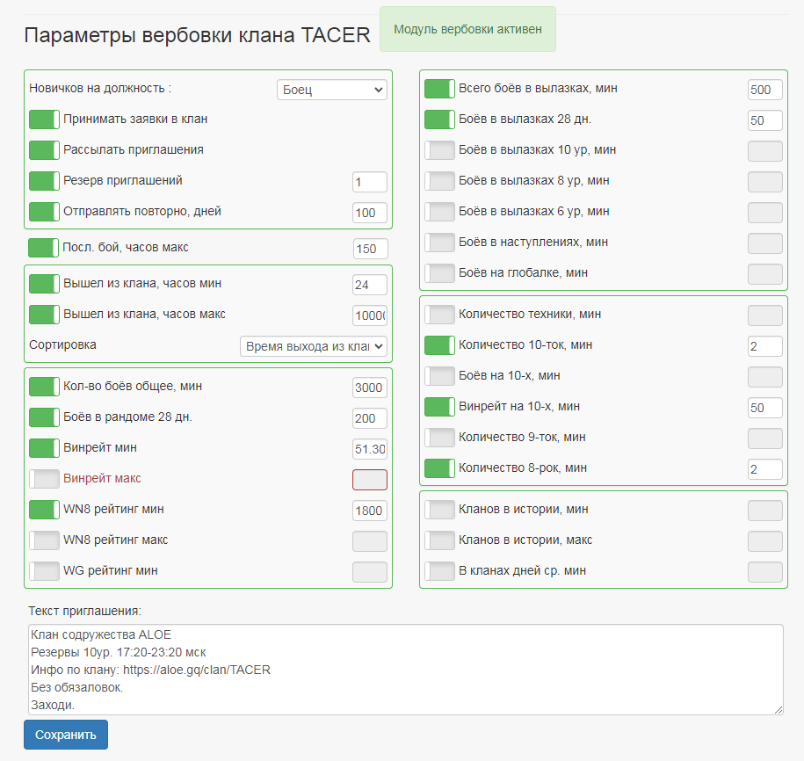Screen dimensions: 804x761
Task: Turn on 'Количество техники, мин' toggle
Action: coord(439,315)
